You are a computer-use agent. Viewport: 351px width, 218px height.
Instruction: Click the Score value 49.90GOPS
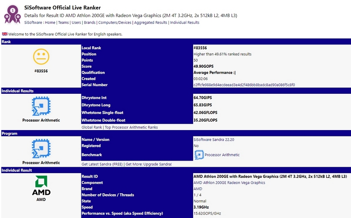pyautogui.click(x=203, y=66)
